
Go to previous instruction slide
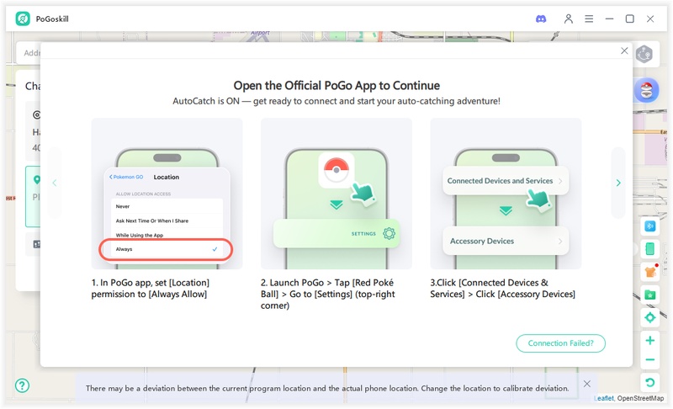click(55, 183)
